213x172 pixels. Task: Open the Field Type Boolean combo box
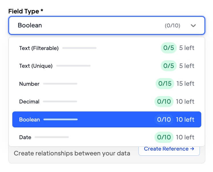[107, 25]
